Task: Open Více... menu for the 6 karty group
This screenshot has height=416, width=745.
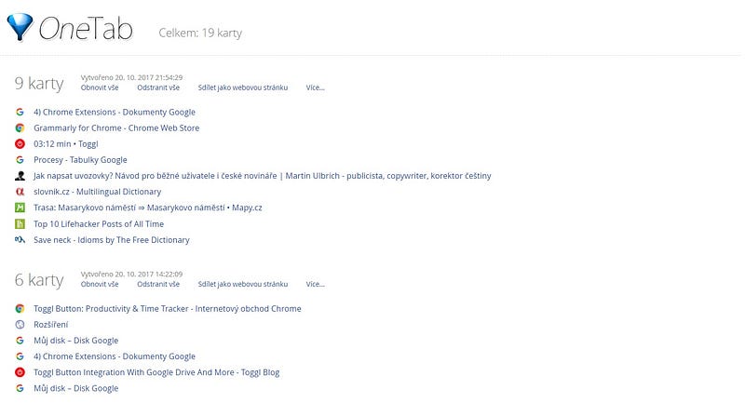Action: point(315,284)
